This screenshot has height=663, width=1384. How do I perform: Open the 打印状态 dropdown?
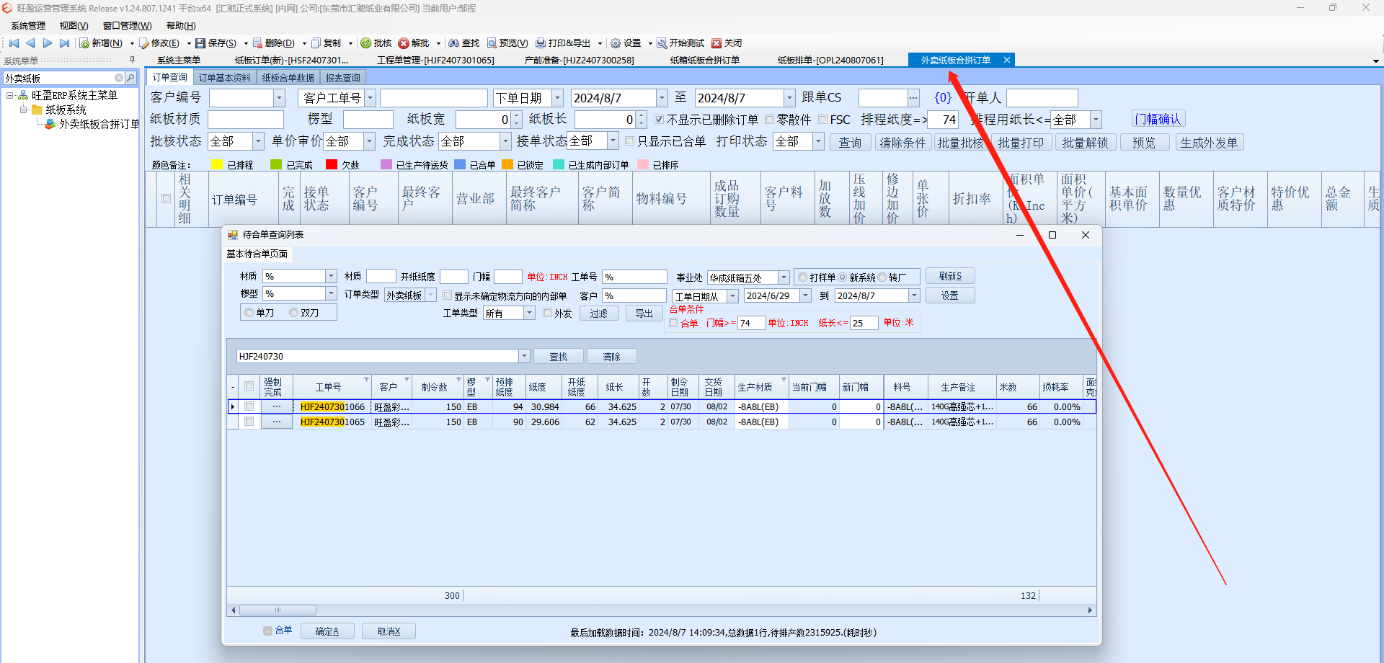pos(818,141)
